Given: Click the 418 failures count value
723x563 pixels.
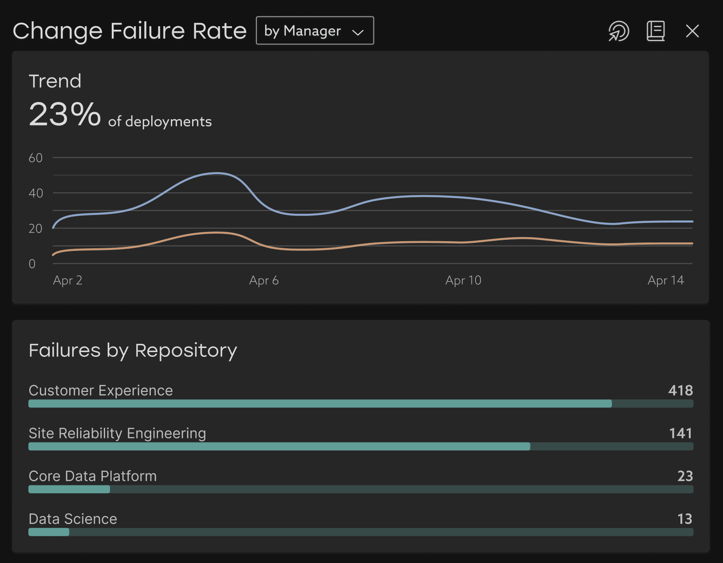Looking at the screenshot, I should click(x=680, y=390).
